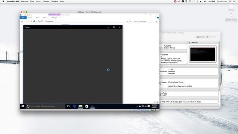Switch to the Photos app taskbar icon
The height and width of the screenshot is (134, 238).
pos(93,106)
